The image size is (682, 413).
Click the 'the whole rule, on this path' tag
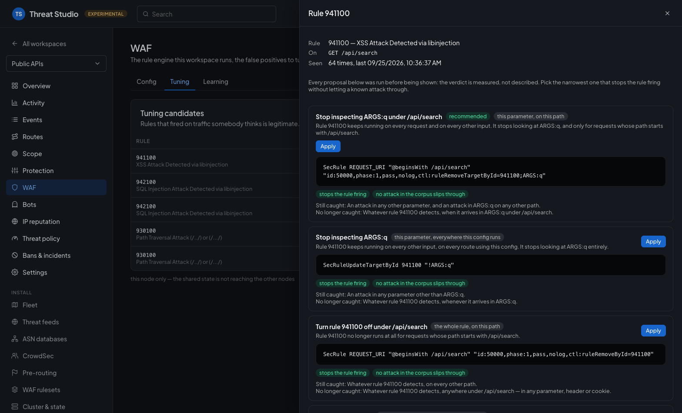point(467,326)
